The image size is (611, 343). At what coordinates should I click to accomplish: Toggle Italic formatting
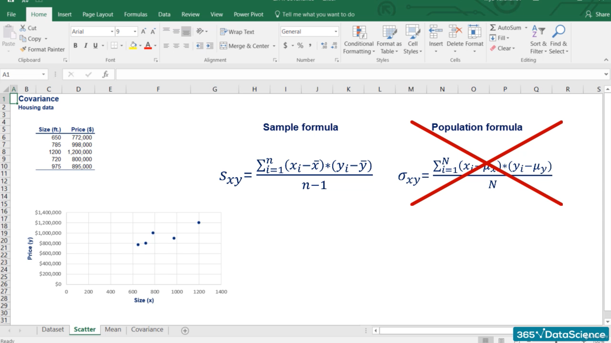click(85, 46)
